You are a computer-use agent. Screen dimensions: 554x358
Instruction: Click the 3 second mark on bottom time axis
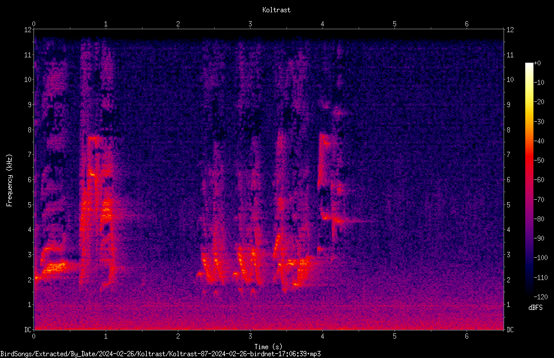click(250, 336)
